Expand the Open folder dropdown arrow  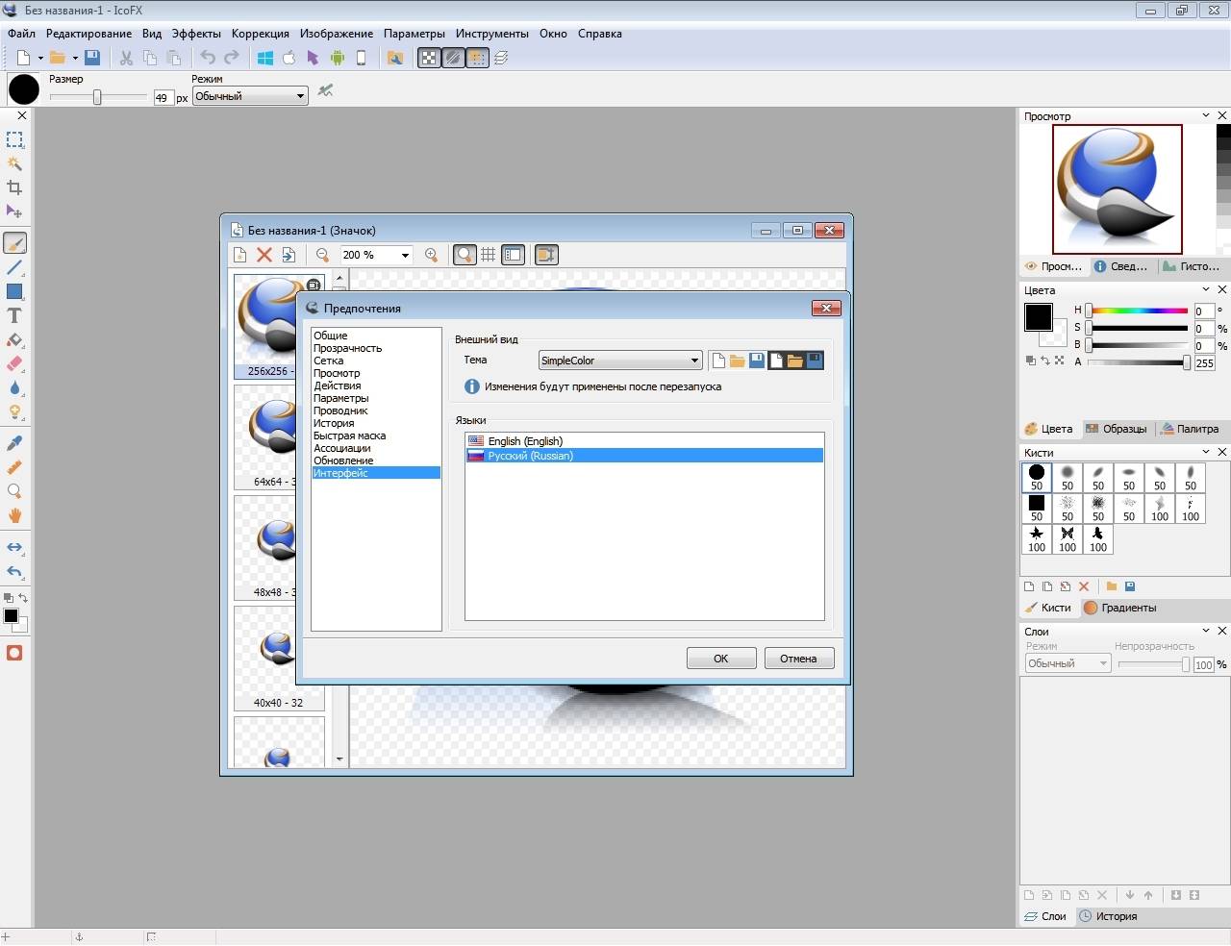pos(75,58)
